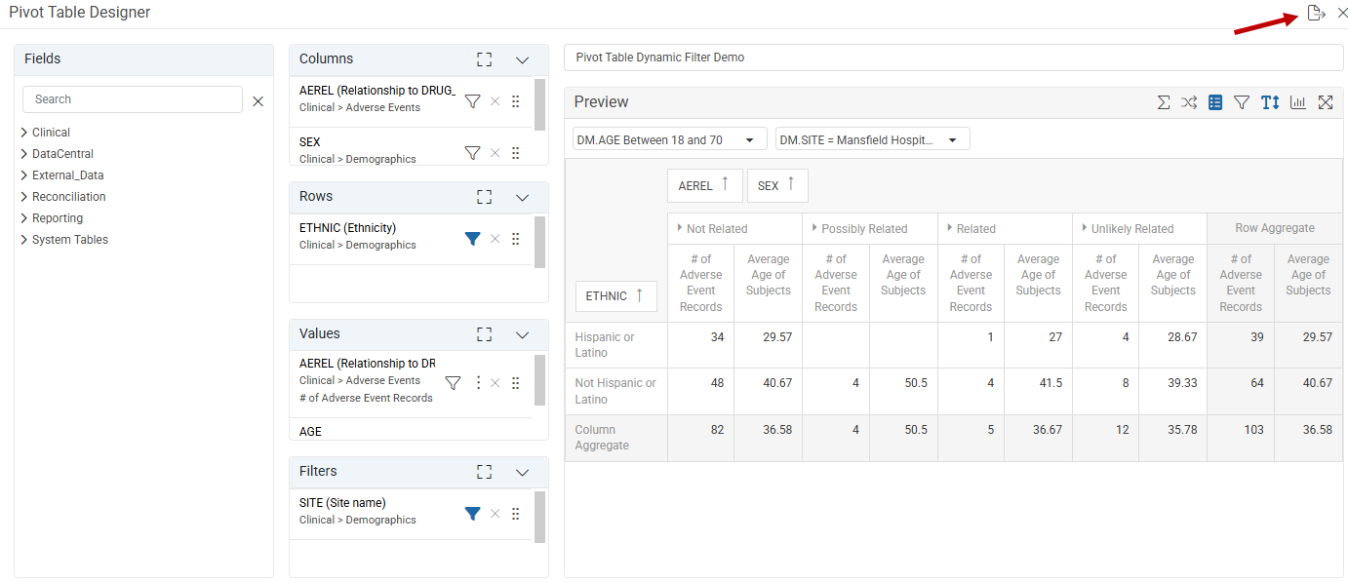This screenshot has height=582, width=1348.
Task: Click the pivot table title field
Action: click(953, 58)
